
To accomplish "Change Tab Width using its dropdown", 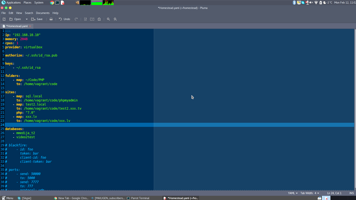I will (310, 193).
